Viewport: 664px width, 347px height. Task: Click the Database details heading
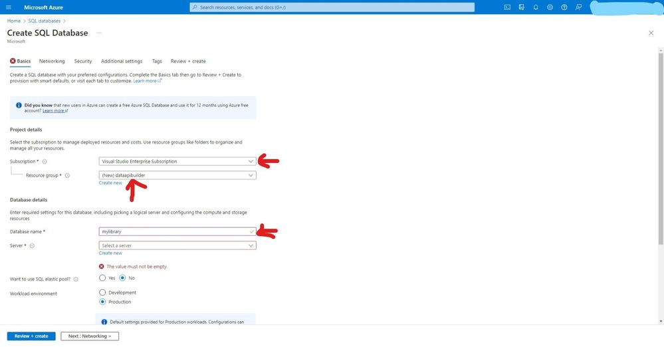pyautogui.click(x=29, y=199)
